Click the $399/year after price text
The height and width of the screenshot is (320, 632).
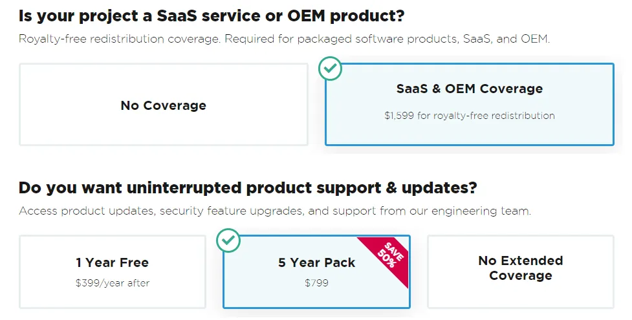[x=113, y=283]
